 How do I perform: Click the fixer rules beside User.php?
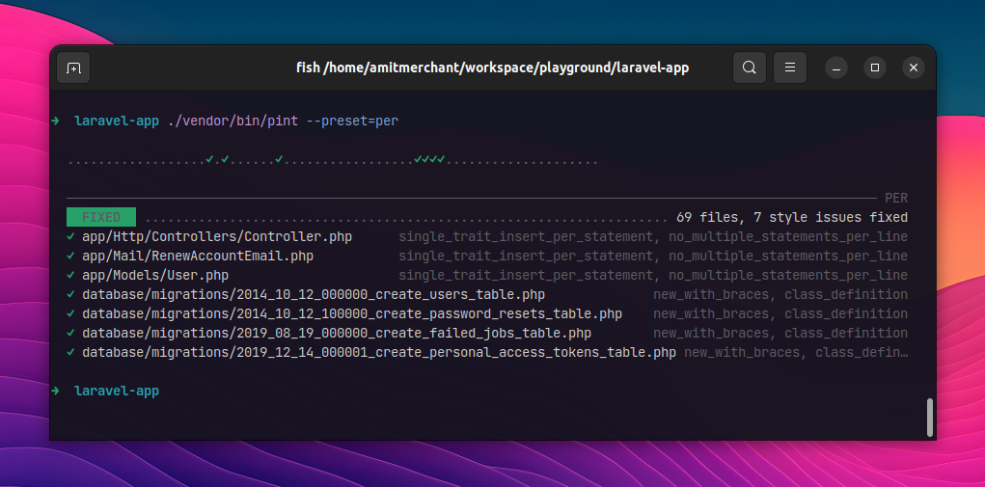click(653, 276)
